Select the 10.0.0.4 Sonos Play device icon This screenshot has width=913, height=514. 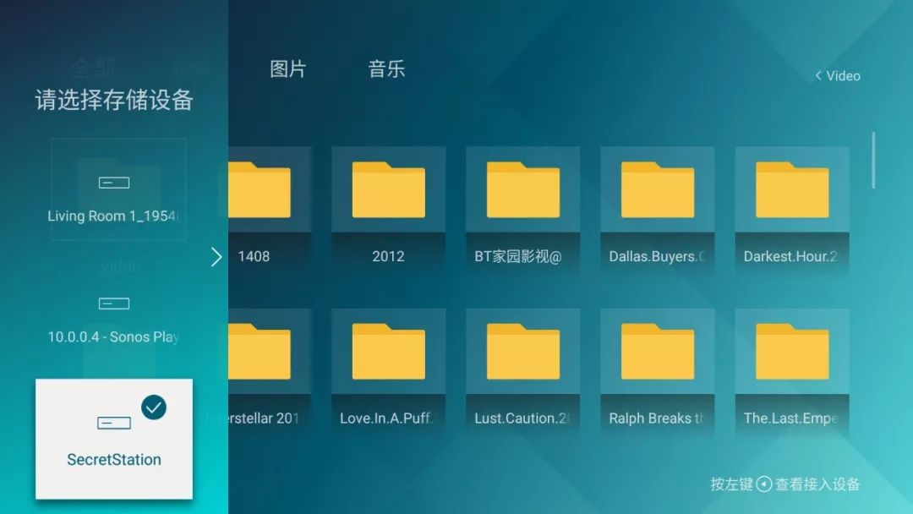click(113, 303)
